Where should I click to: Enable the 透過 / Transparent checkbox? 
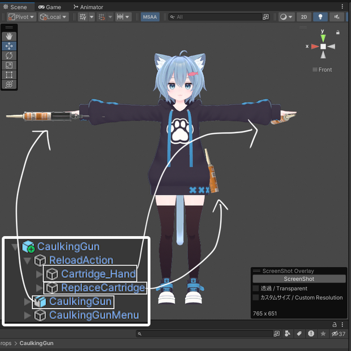pyautogui.click(x=256, y=288)
